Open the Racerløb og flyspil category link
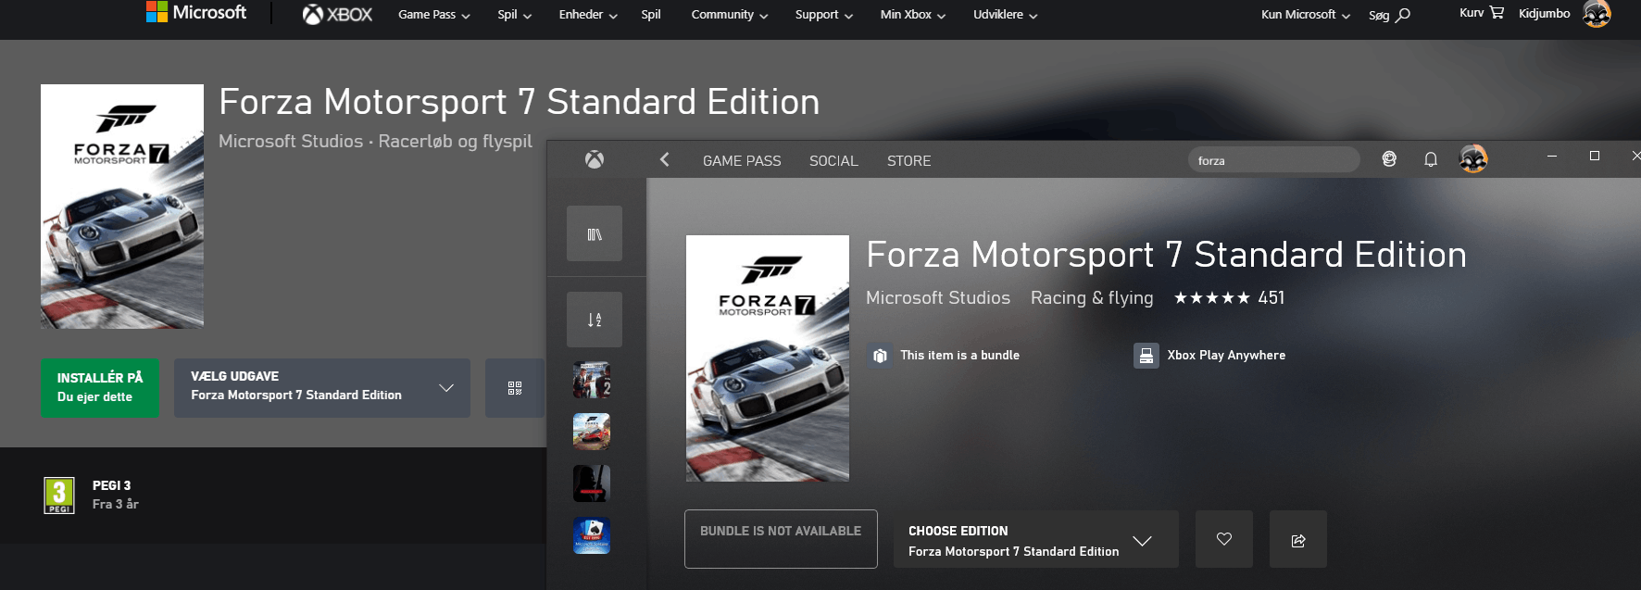Viewport: 1641px width, 590px height. pos(455,142)
